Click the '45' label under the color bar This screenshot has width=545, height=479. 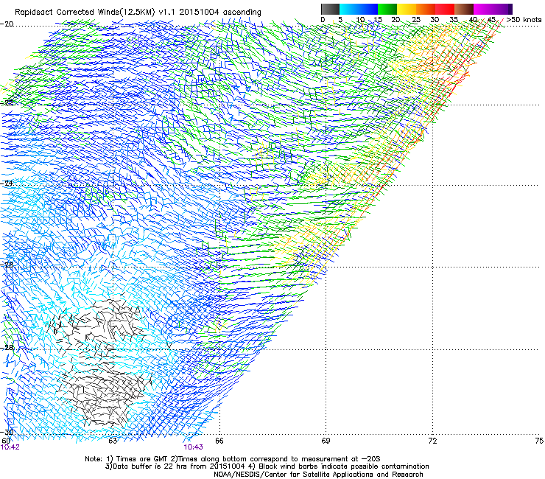coord(491,20)
